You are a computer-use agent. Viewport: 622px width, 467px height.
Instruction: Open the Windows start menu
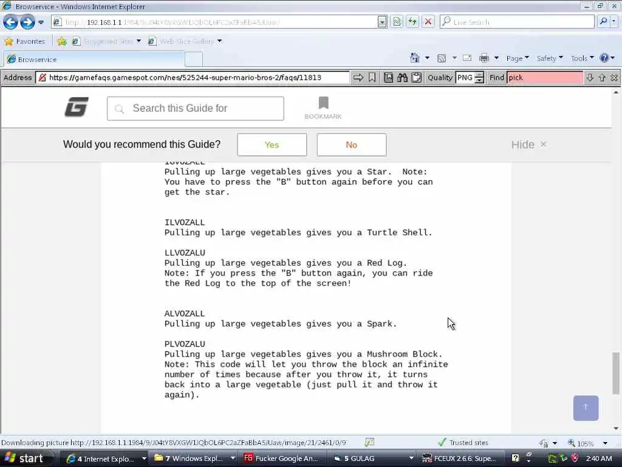click(25, 458)
